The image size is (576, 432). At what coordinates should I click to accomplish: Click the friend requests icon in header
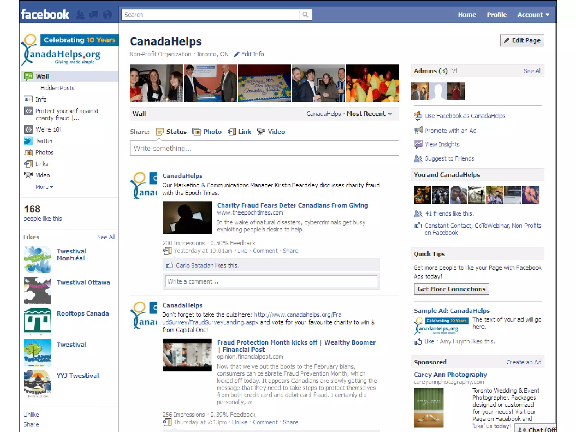tap(80, 15)
